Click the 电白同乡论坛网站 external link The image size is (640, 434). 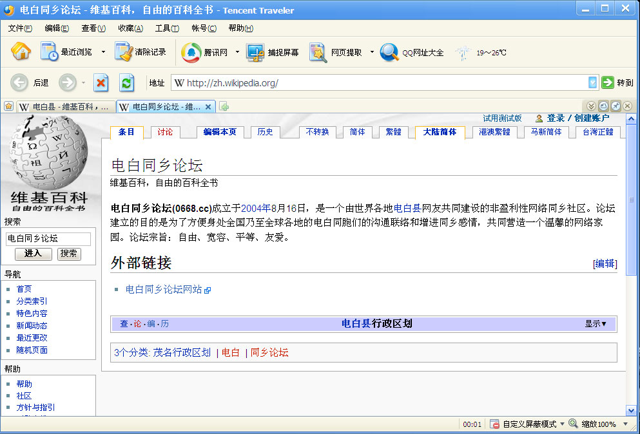[x=164, y=290]
